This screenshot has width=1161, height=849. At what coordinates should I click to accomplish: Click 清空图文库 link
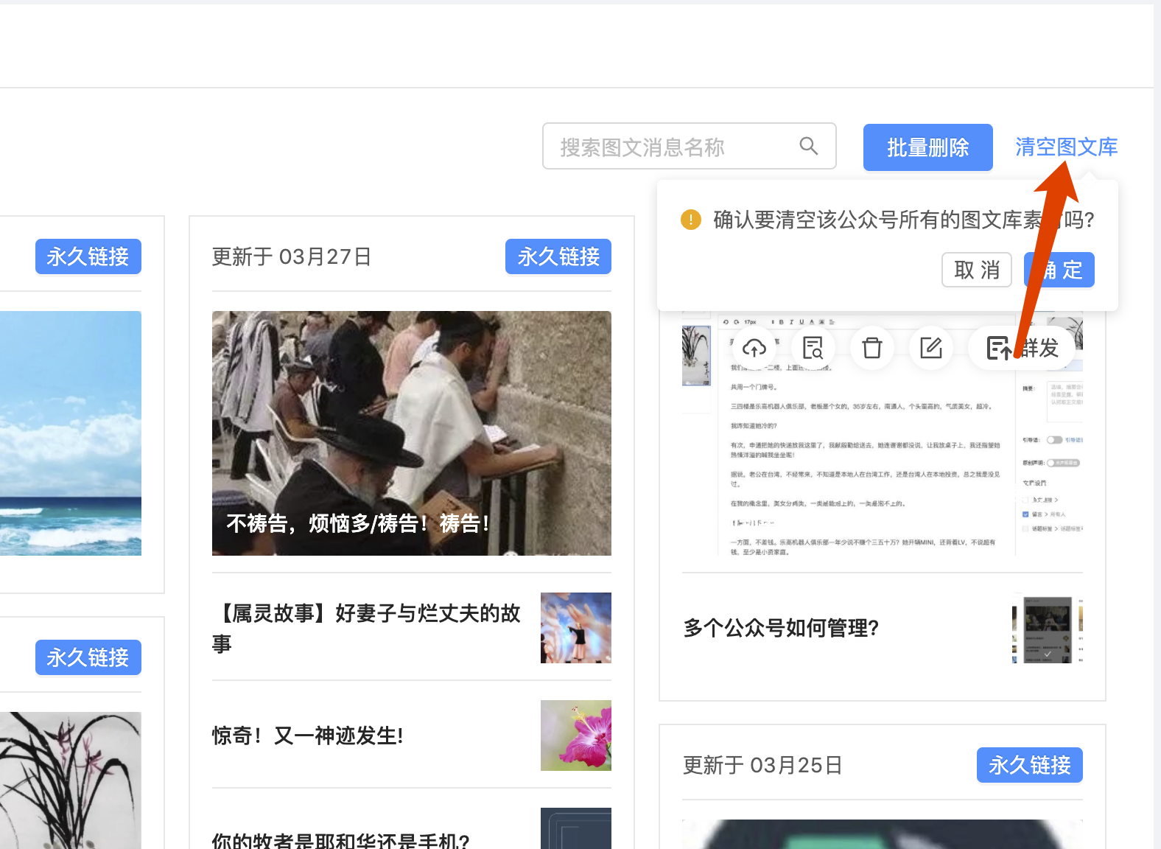pyautogui.click(x=1066, y=147)
